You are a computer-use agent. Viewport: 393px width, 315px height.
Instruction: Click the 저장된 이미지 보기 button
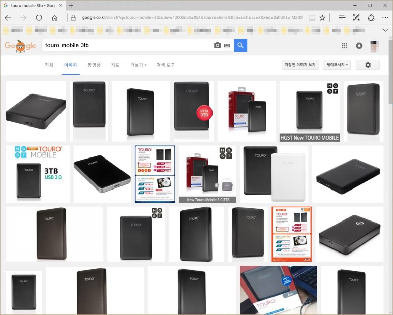[300, 65]
